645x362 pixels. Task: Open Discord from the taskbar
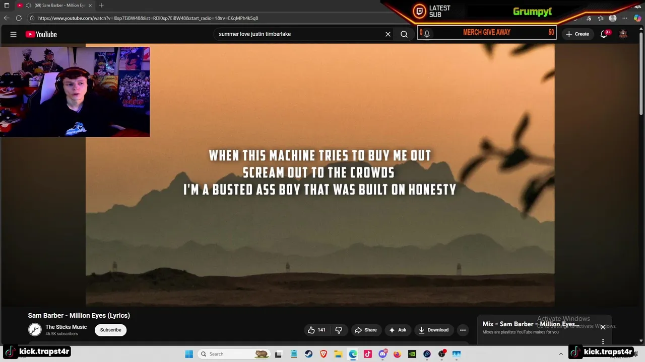pyautogui.click(x=382, y=354)
